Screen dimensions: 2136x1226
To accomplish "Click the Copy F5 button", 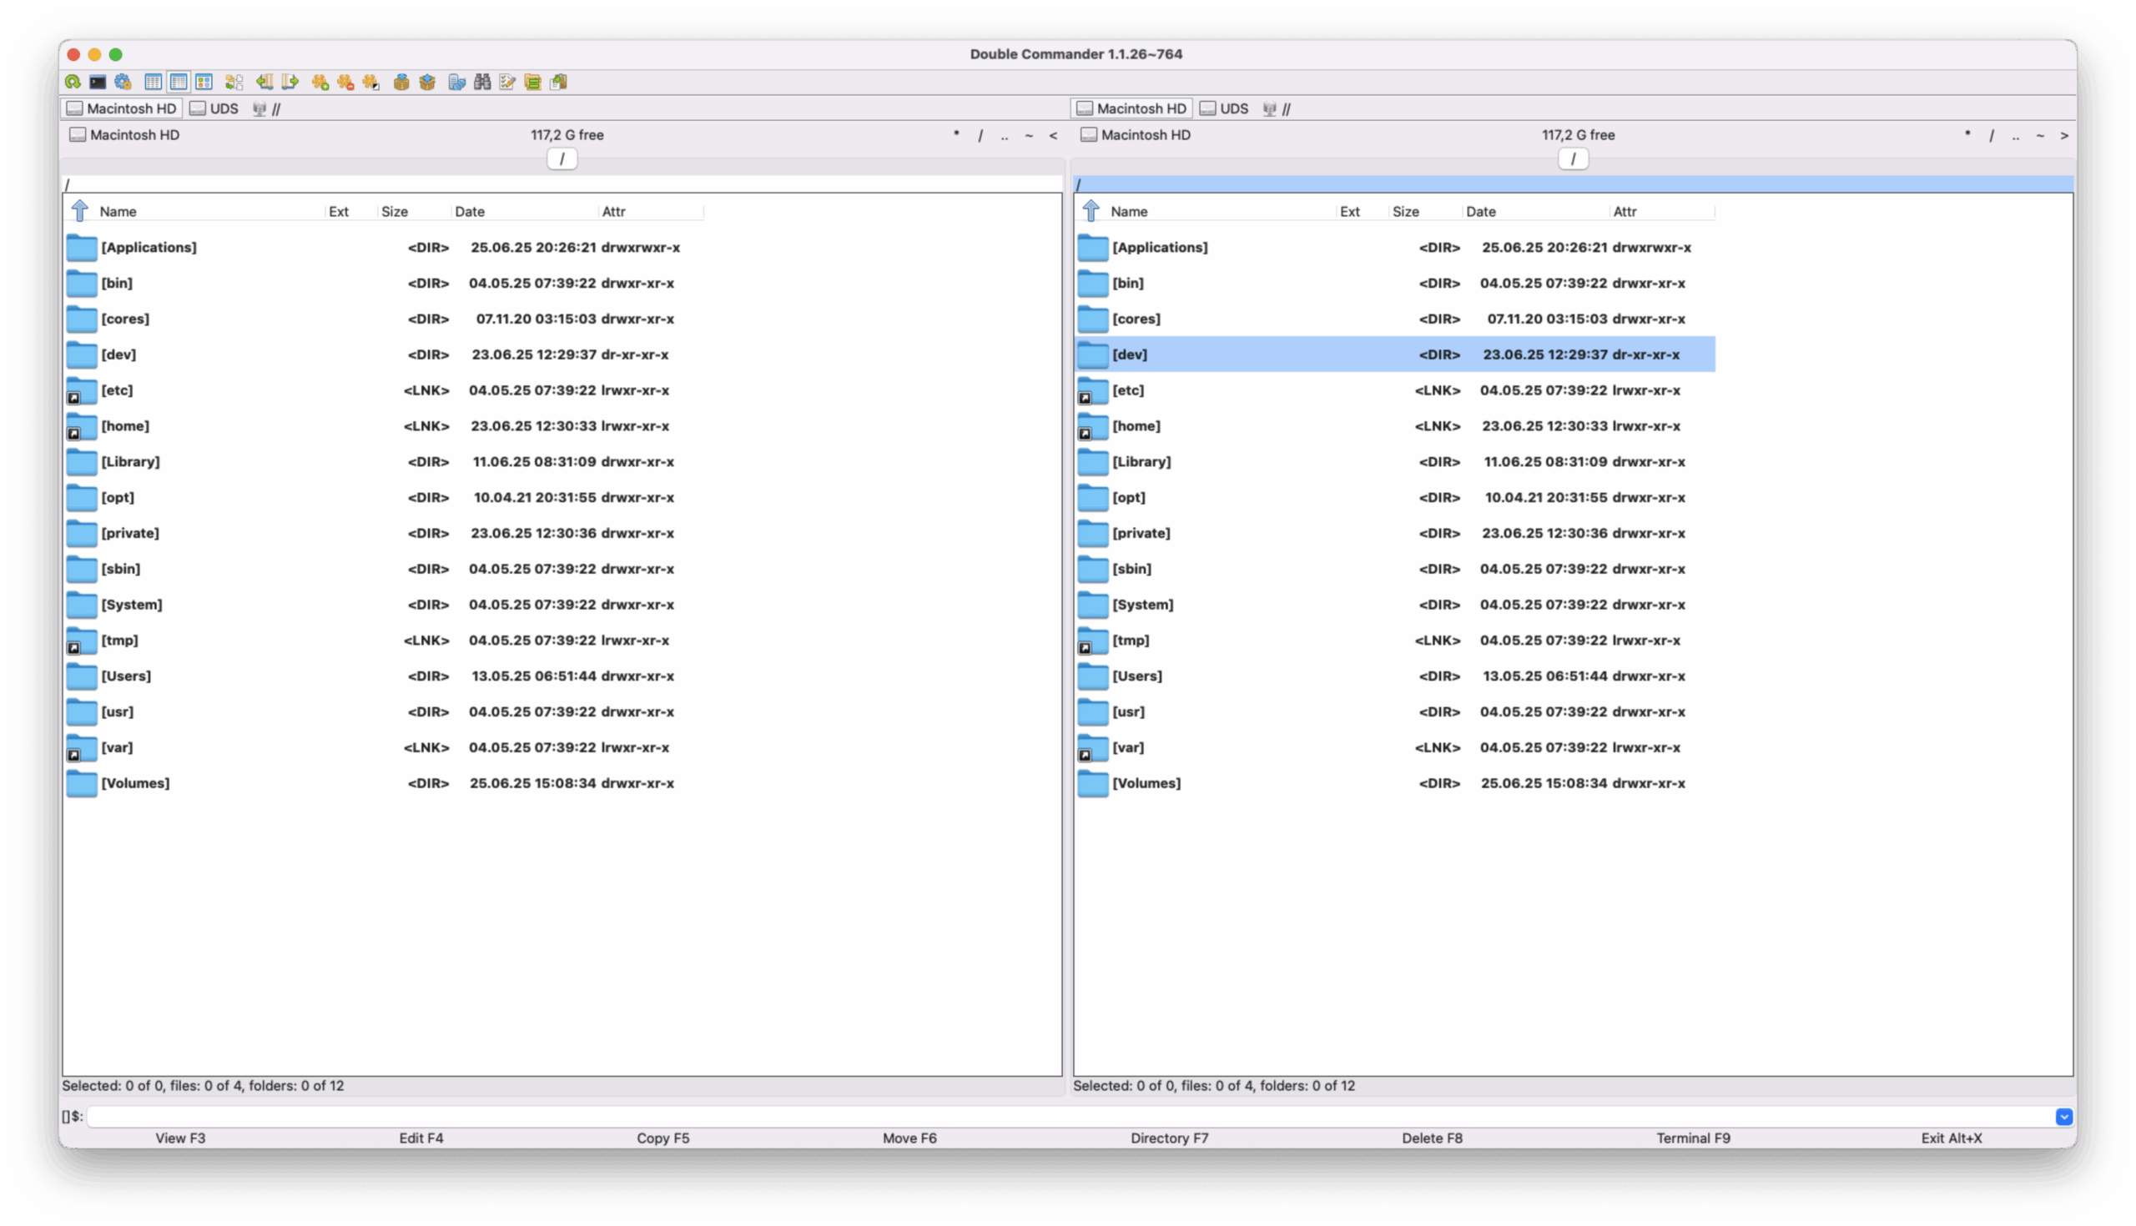I will pos(662,1138).
